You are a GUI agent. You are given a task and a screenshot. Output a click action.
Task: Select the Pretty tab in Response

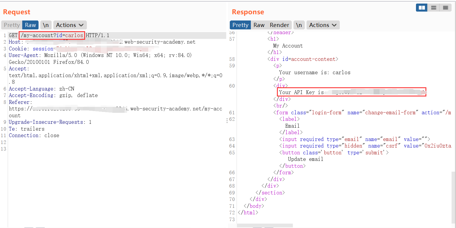tap(240, 25)
